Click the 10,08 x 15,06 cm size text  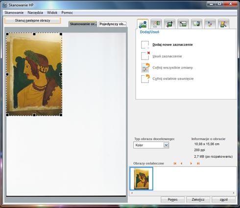pos(207,144)
